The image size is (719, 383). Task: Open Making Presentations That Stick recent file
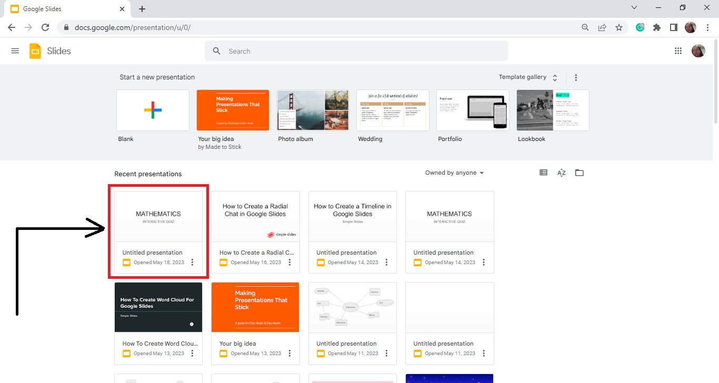[255, 307]
